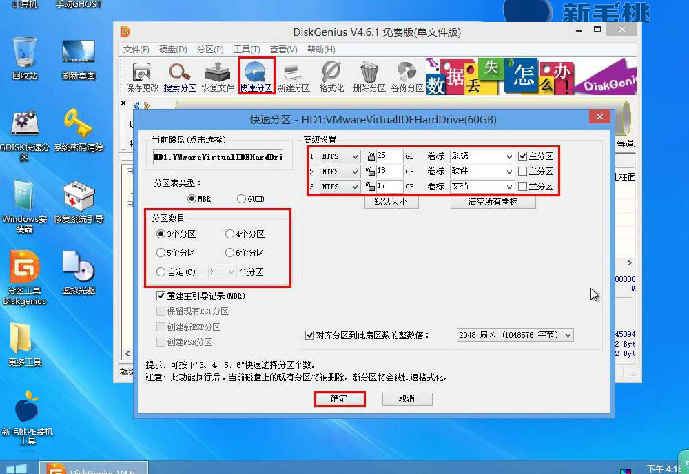Image resolution: width=689 pixels, height=474 pixels.
Task: Click the DiskGenius banner advertisement image
Action: [531, 76]
